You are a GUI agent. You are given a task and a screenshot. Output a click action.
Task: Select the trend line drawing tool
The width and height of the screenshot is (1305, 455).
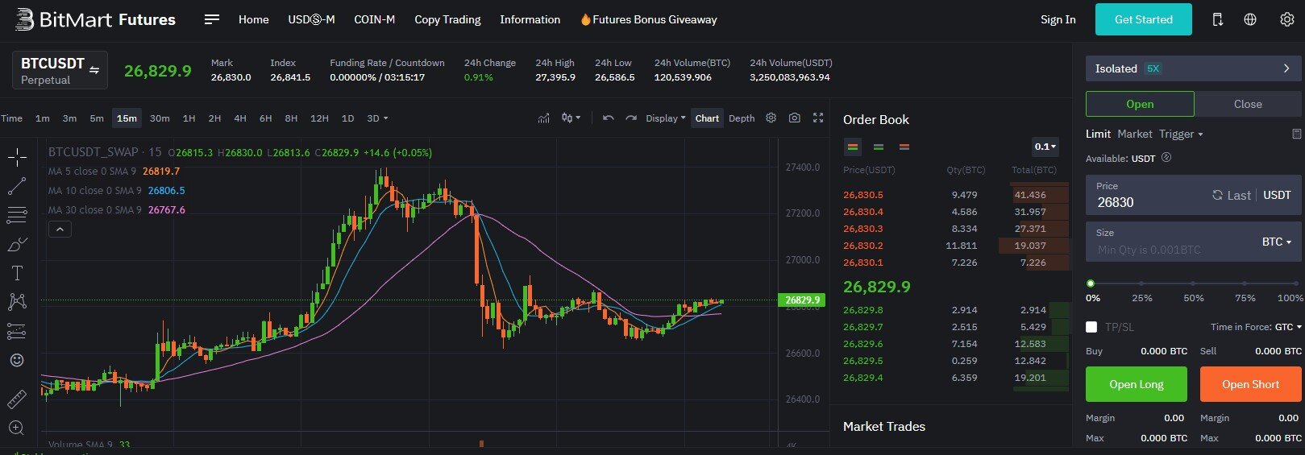(17, 186)
